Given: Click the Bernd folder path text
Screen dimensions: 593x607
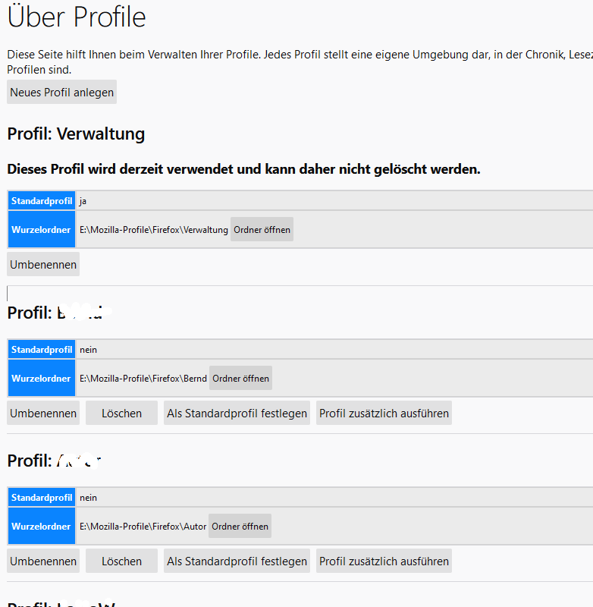Looking at the screenshot, I should [x=143, y=378].
